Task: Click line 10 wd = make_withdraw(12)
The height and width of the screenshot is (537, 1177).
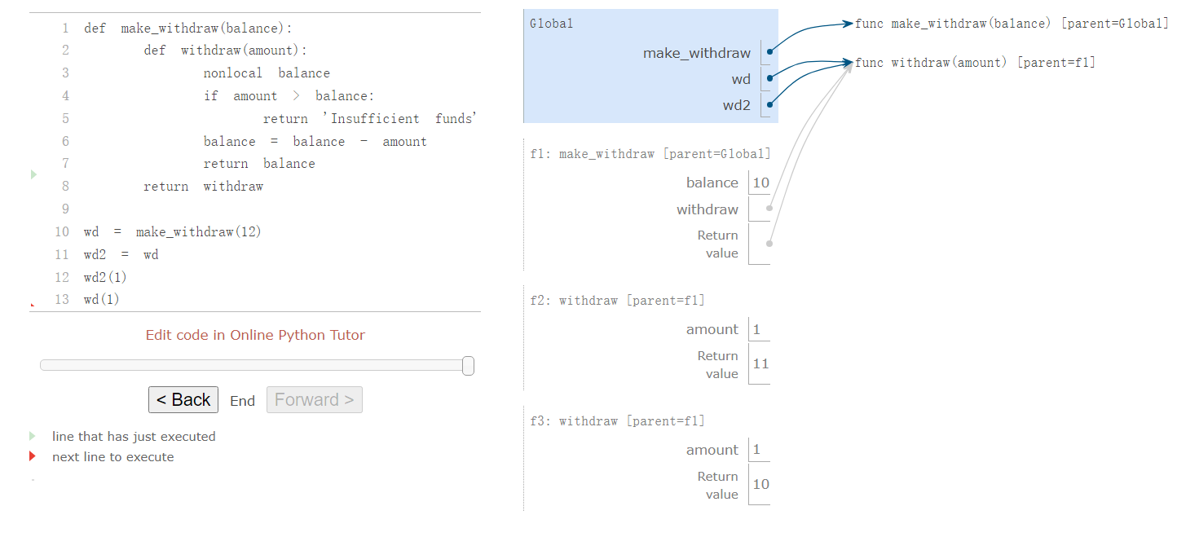Action: (172, 232)
